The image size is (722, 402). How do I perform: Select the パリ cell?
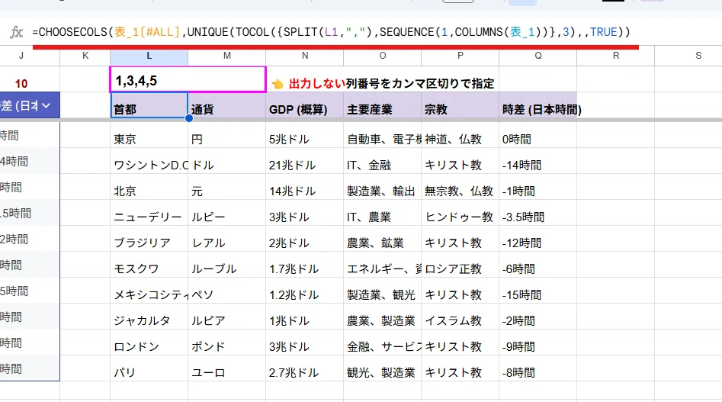click(x=149, y=368)
